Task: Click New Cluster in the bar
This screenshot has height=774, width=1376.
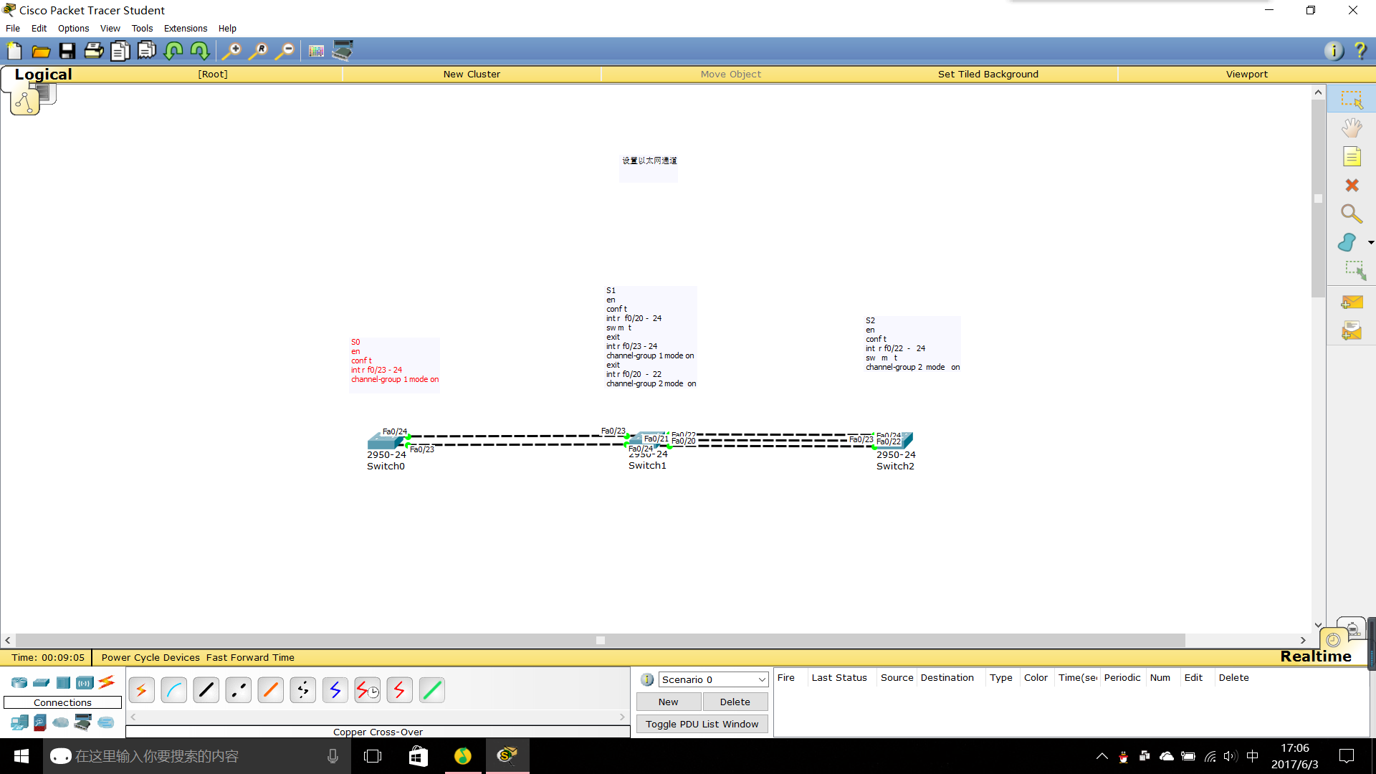Action: tap(472, 75)
